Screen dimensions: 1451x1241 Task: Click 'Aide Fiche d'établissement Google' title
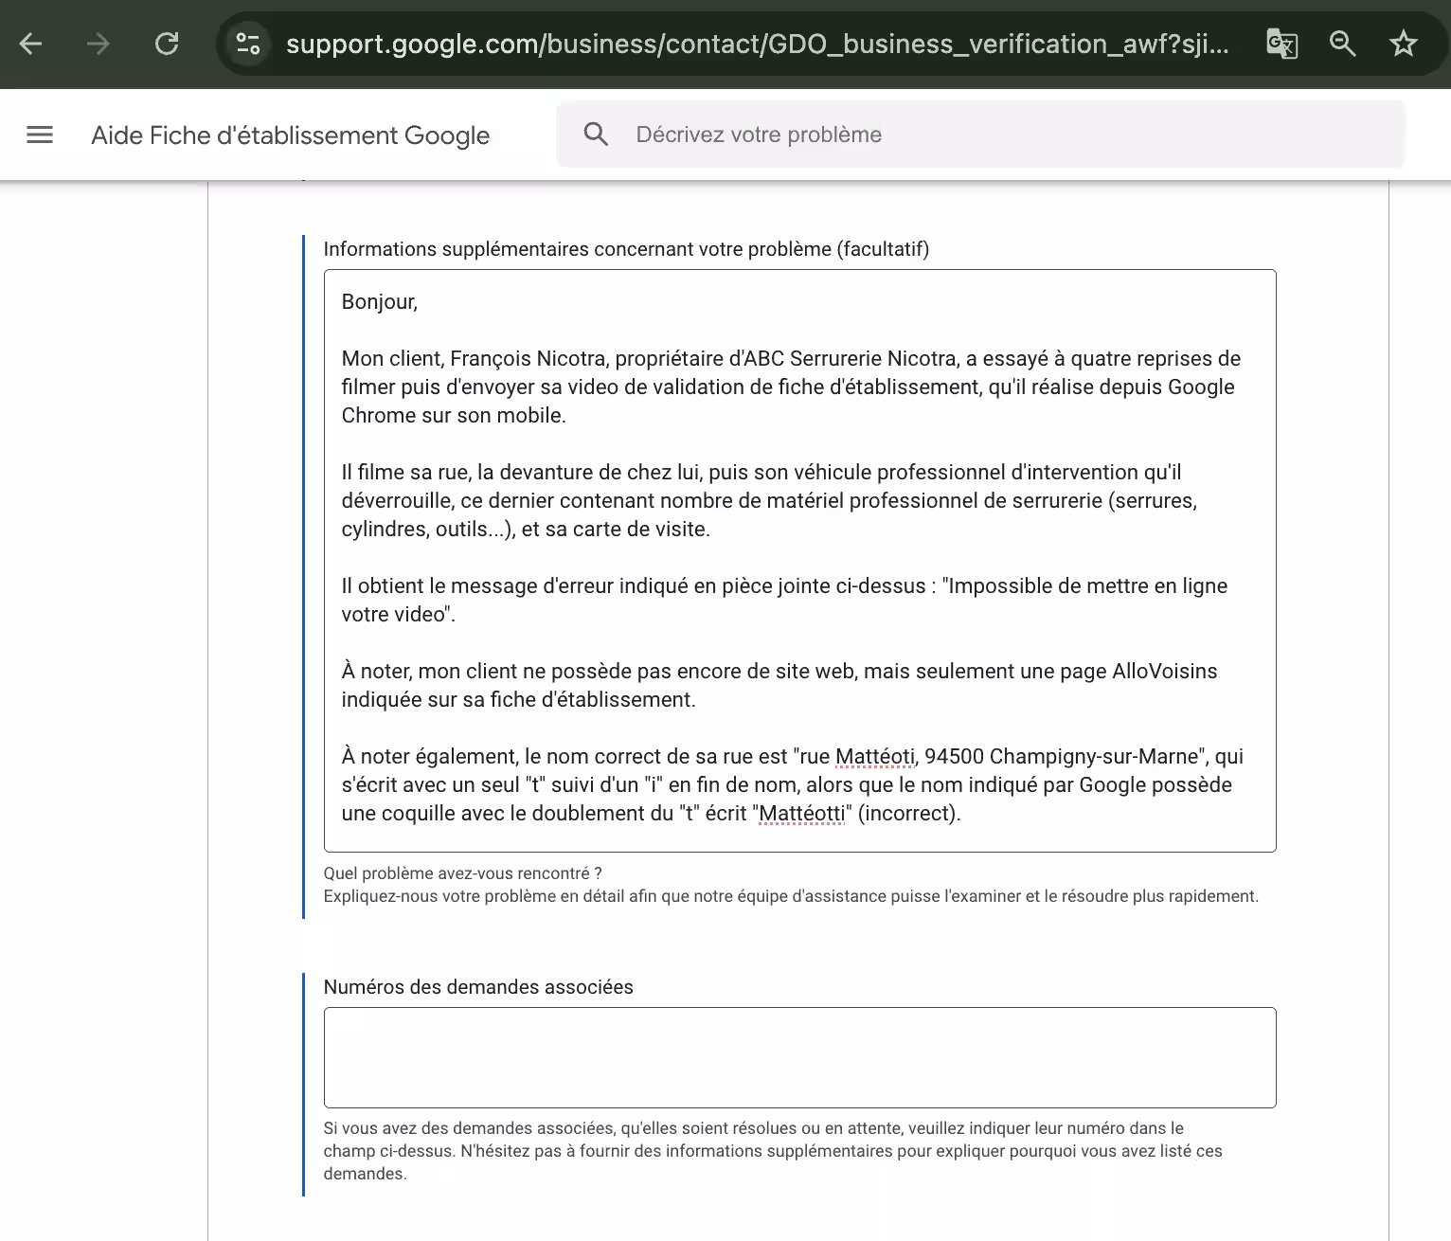(291, 135)
